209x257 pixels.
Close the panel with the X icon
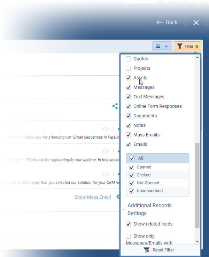pos(196,23)
